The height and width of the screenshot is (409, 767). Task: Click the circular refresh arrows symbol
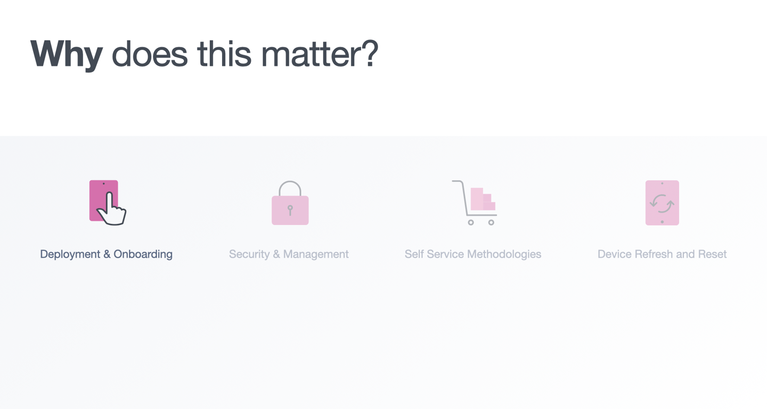click(662, 203)
